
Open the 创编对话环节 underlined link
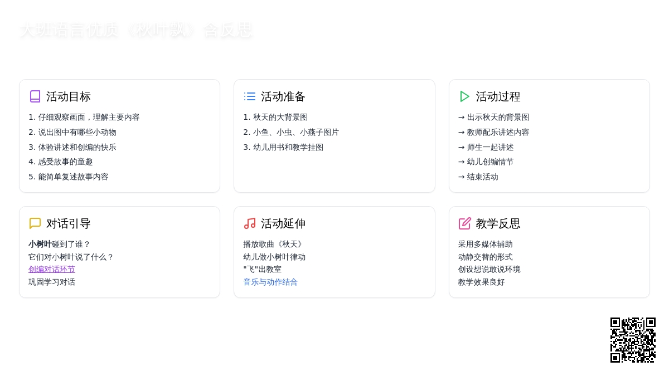pos(52,270)
